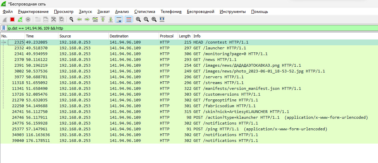The height and width of the screenshot is (163, 378).
Task: Open the Статистика menu
Action: 145,12
